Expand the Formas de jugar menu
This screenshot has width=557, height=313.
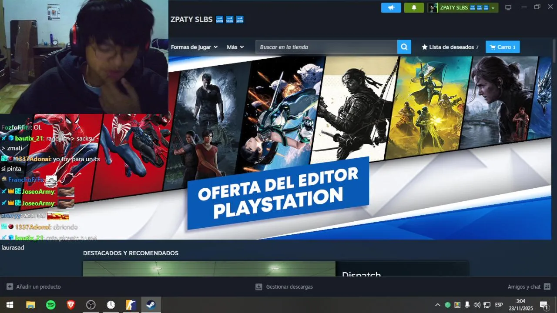coord(194,47)
